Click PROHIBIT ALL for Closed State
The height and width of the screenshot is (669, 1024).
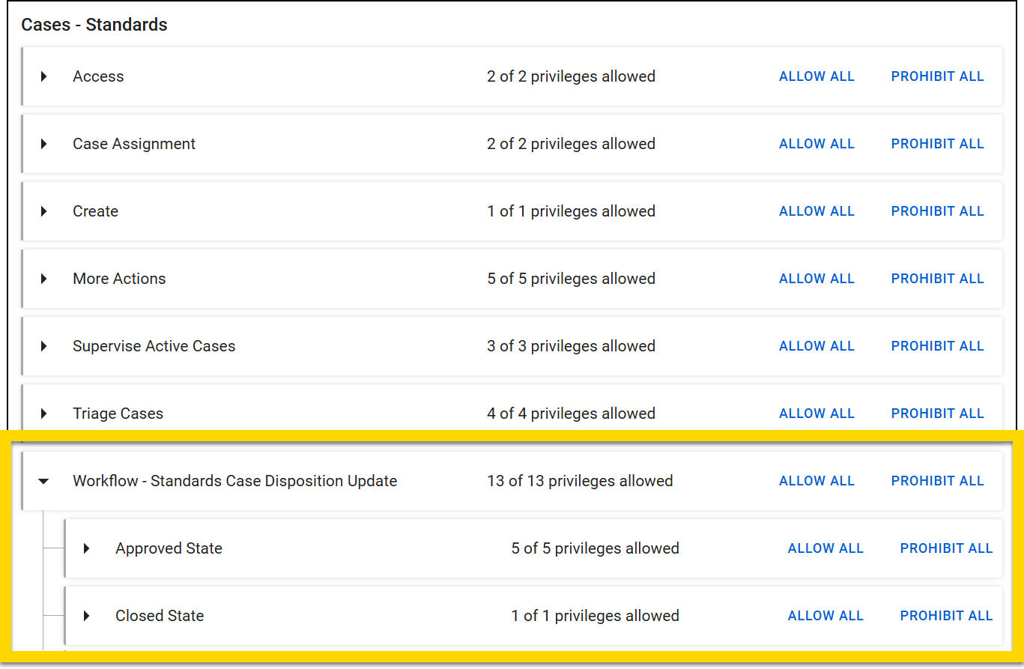point(945,615)
